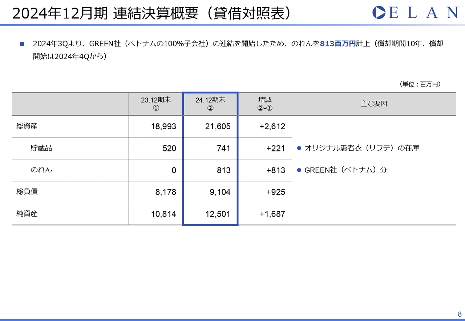
Task: Select the change value '+2,612'
Action: click(272, 127)
